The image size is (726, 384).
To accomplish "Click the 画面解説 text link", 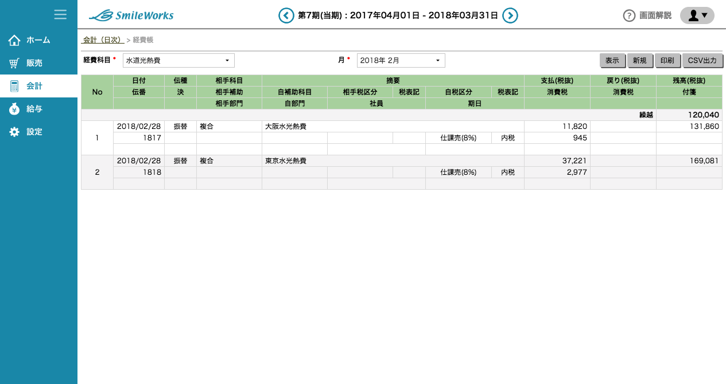I will tap(655, 15).
